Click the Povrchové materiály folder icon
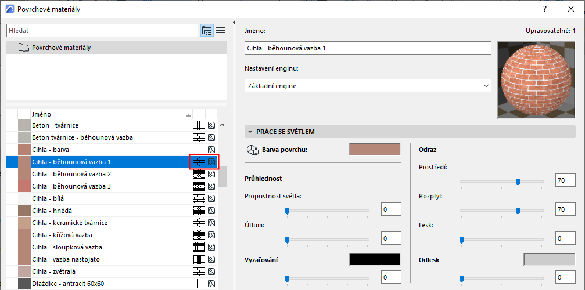The image size is (585, 290). tap(23, 48)
